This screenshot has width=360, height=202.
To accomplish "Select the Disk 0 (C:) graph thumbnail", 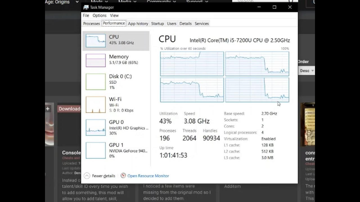I will (x=96, y=82).
